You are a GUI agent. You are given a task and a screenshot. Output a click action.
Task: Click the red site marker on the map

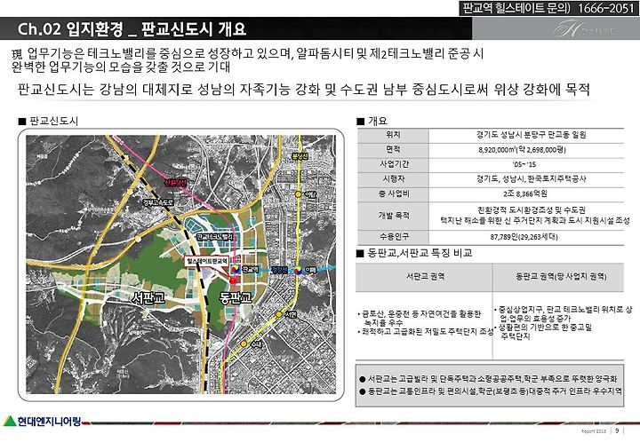233,280
